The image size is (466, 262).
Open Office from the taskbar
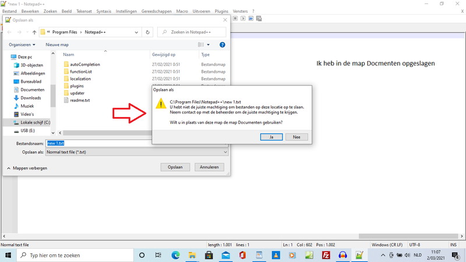242,255
